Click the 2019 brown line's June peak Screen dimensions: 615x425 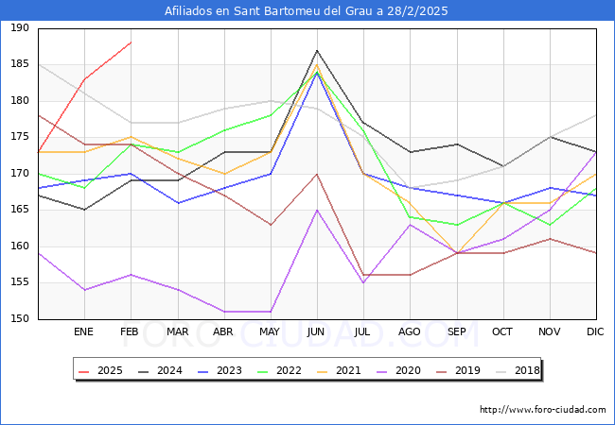pyautogui.click(x=317, y=174)
